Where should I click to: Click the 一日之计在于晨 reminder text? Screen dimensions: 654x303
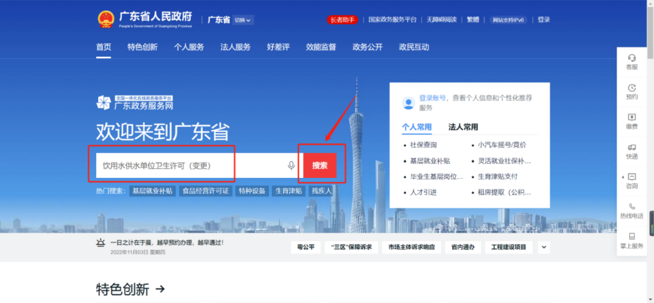167,242
